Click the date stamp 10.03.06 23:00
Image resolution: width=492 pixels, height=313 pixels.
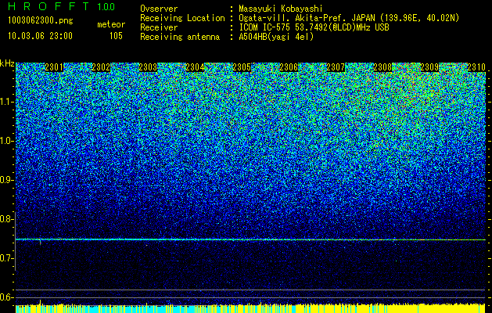tap(40, 36)
